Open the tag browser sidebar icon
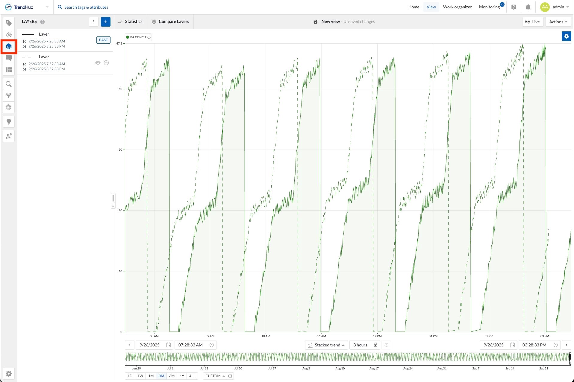Image resolution: width=574 pixels, height=382 pixels. pyautogui.click(x=9, y=23)
